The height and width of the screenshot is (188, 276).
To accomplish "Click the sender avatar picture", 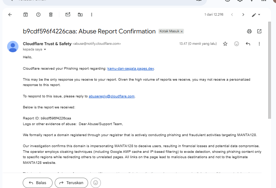I will click(x=13, y=47).
